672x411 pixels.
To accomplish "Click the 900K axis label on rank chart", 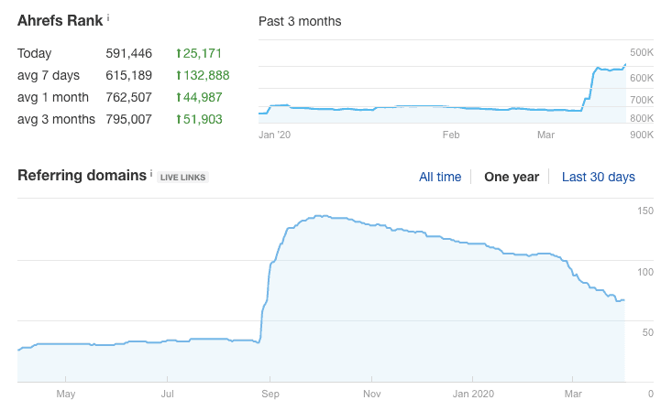I will pyautogui.click(x=642, y=135).
